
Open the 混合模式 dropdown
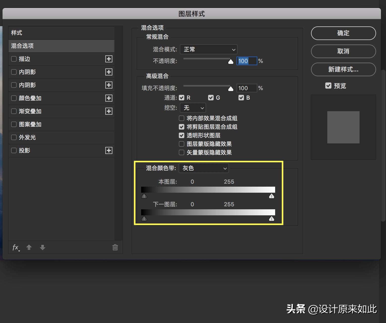click(208, 49)
